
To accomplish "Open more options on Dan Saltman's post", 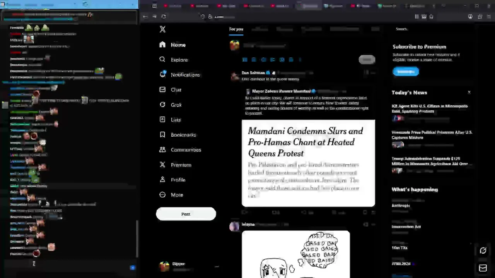I will 372,72.
